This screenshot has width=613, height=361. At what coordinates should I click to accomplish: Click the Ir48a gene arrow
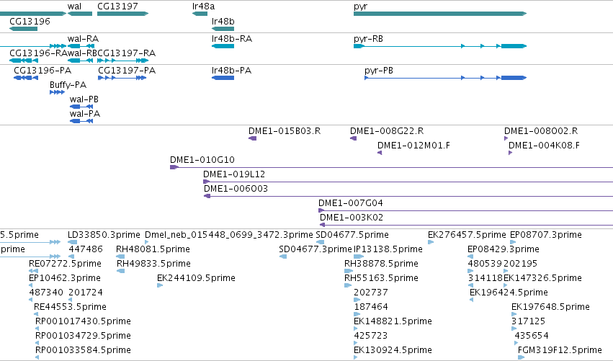pos(200,14)
